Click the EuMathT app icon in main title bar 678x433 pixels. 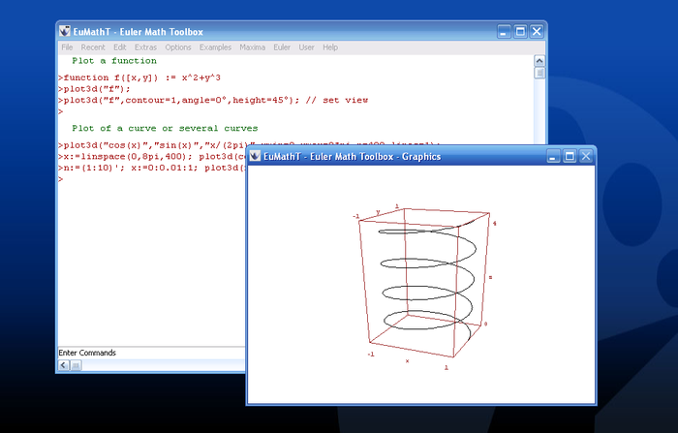(x=65, y=31)
